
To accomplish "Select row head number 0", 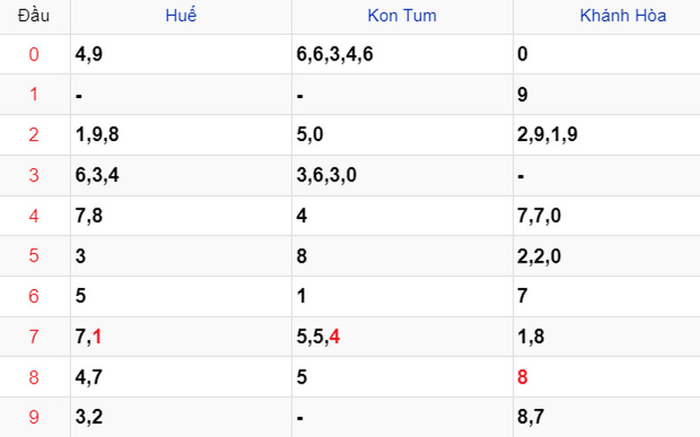I will [34, 54].
